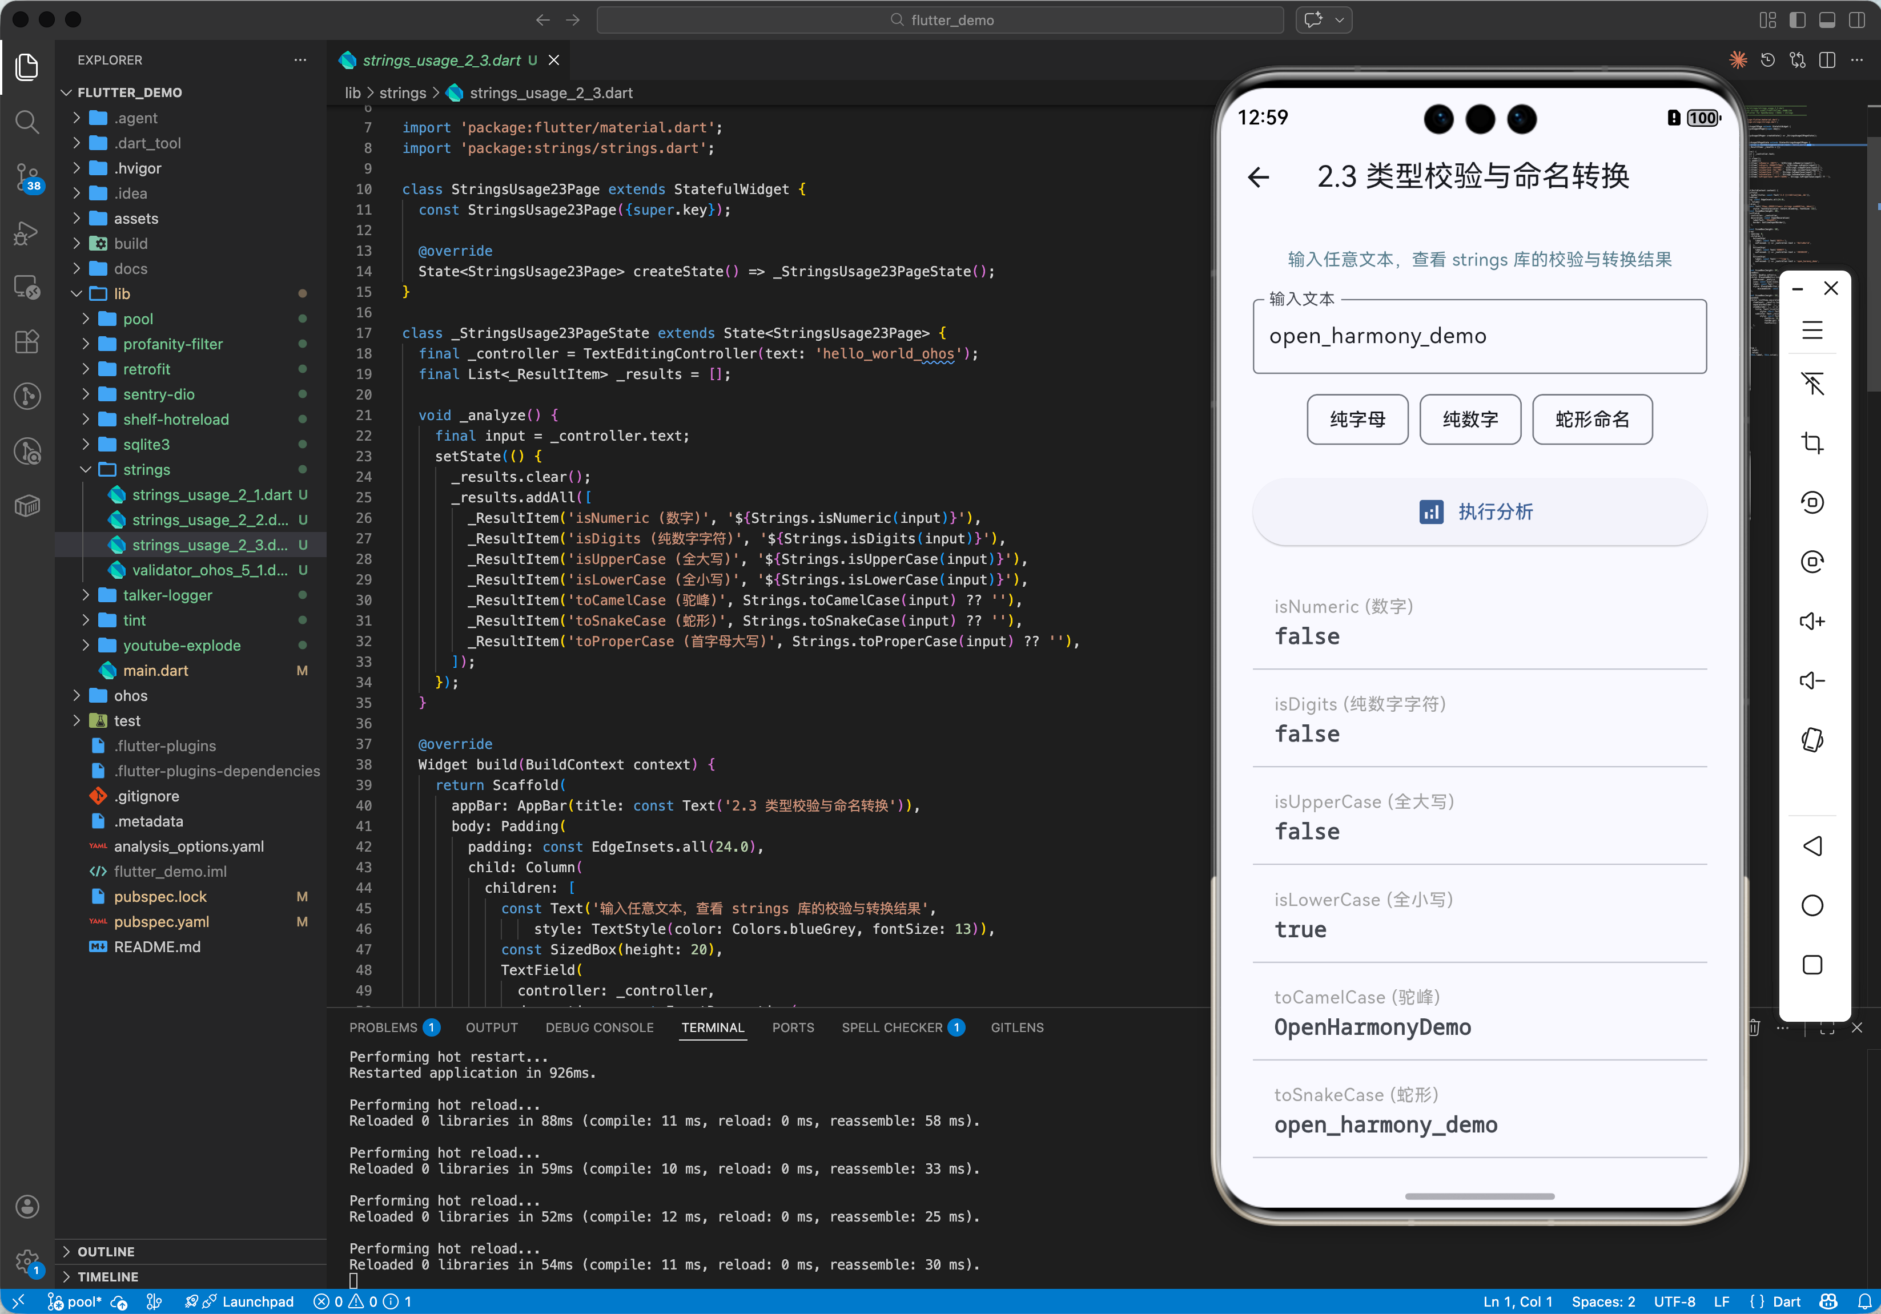This screenshot has height=1314, width=1881.
Task: Open the Run and Debug view
Action: tap(27, 232)
